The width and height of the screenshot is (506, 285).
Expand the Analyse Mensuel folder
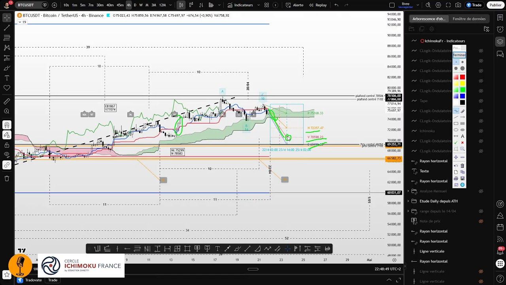[408, 191]
